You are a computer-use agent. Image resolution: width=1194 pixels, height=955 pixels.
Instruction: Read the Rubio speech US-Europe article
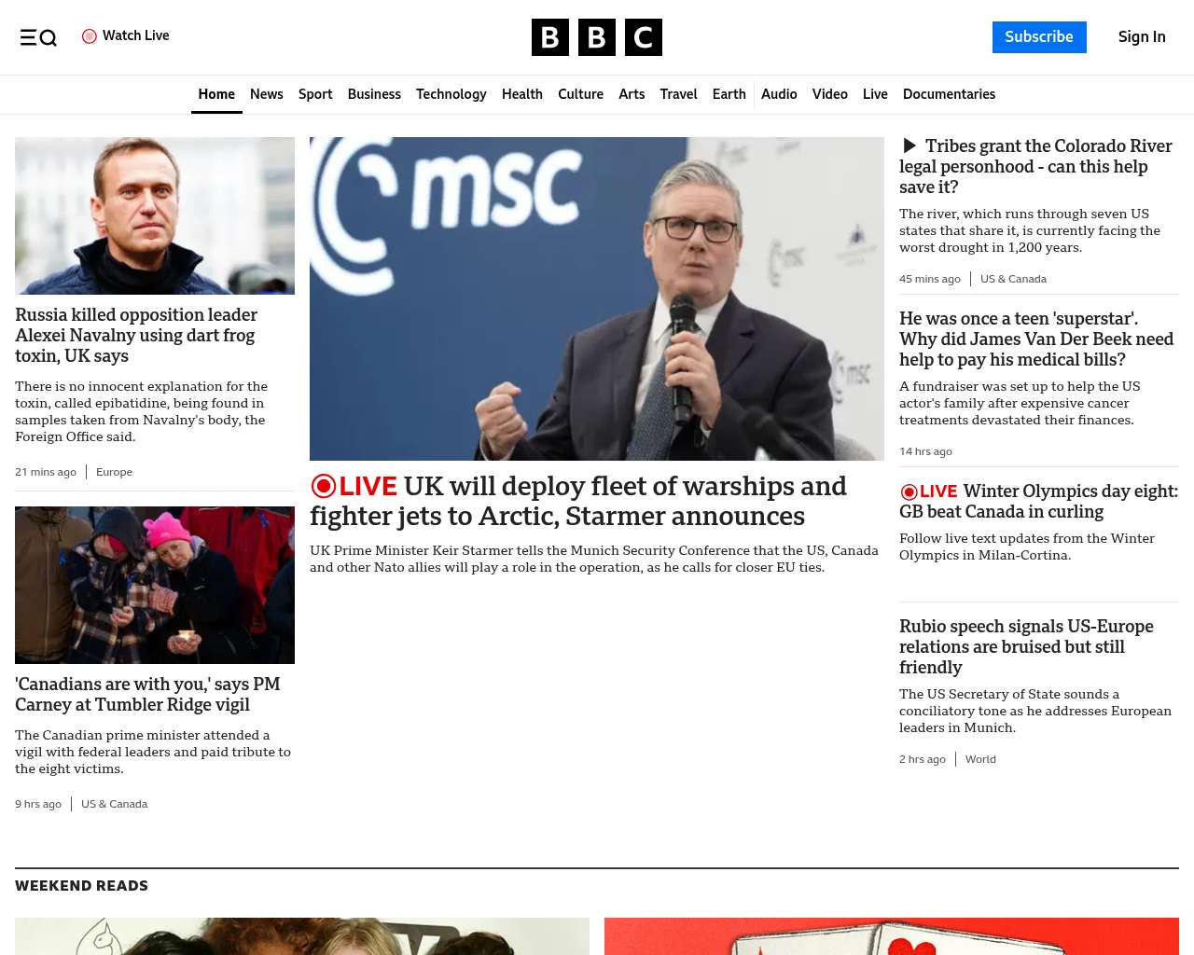(x=1026, y=647)
